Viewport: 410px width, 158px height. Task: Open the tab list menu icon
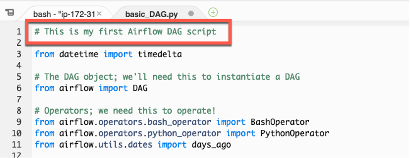(10, 12)
